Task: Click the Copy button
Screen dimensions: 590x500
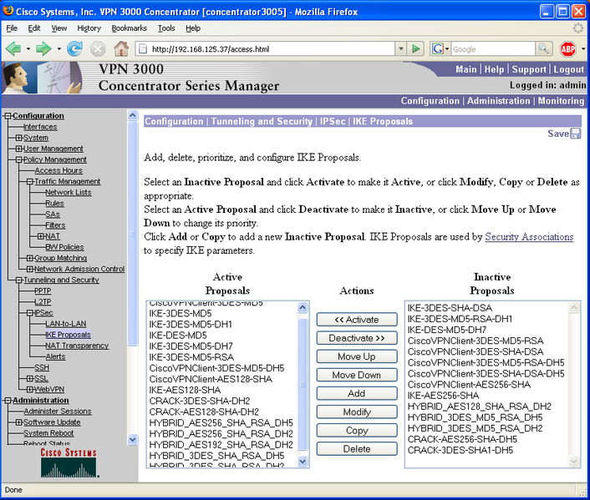Action: pyautogui.click(x=357, y=431)
